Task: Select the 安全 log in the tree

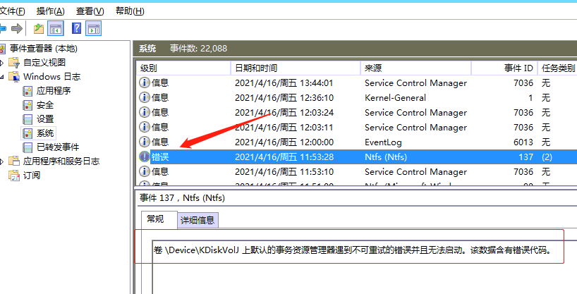Action: tap(45, 105)
